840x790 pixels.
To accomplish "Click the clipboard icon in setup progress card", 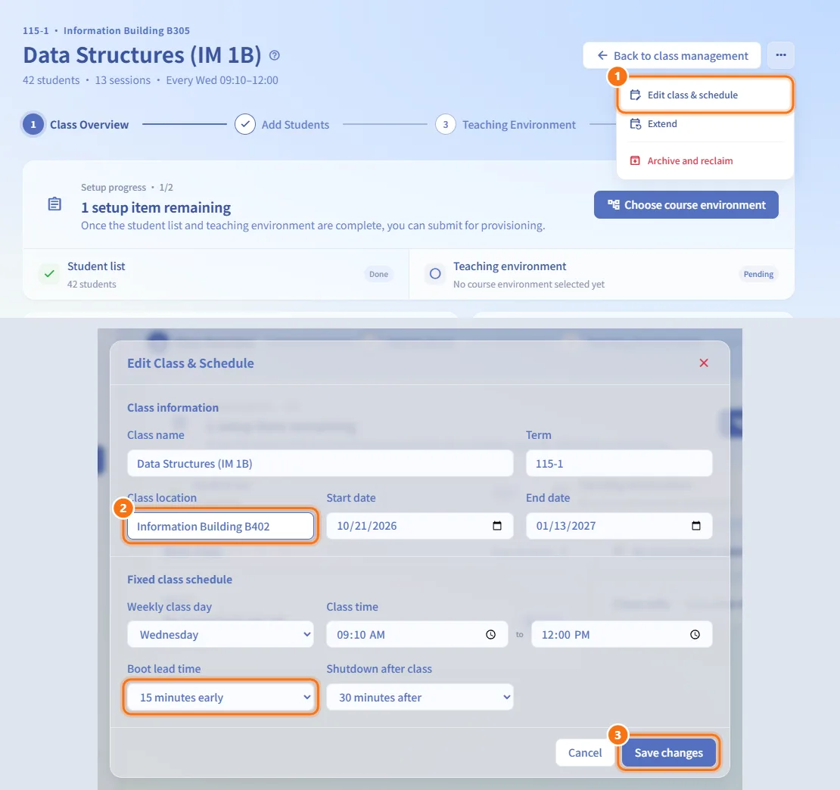I will [x=54, y=204].
